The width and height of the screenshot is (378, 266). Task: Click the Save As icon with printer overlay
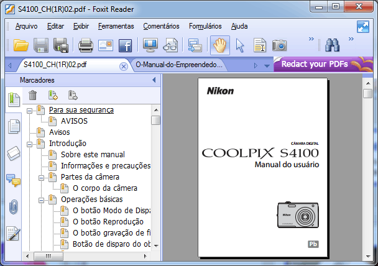(61, 45)
